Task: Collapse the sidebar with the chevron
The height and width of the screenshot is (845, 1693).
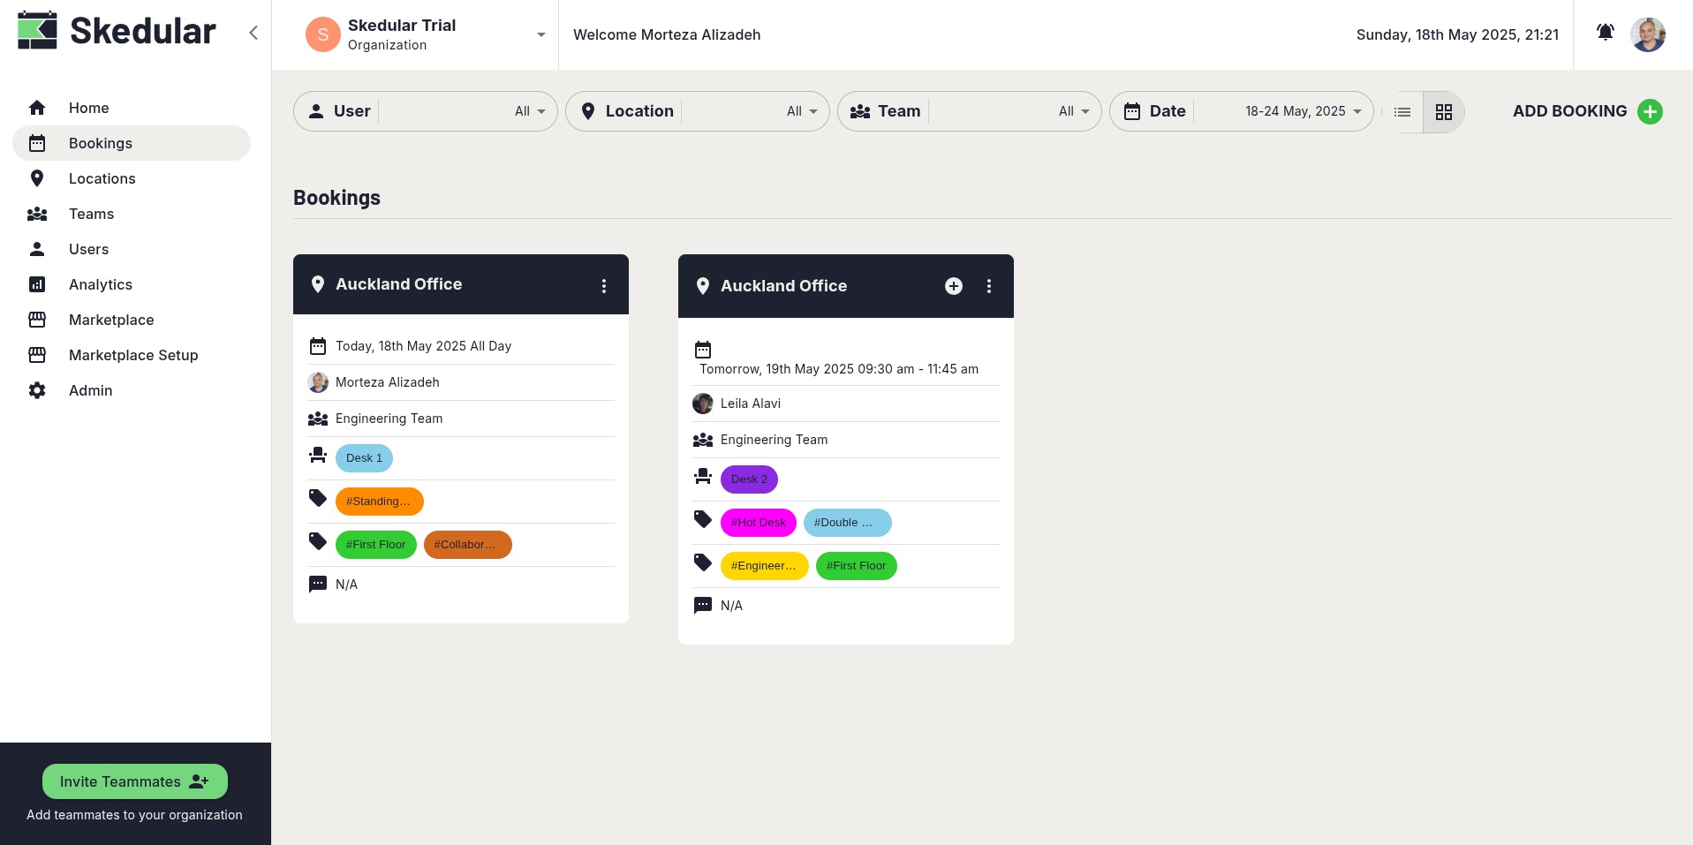Action: [253, 32]
